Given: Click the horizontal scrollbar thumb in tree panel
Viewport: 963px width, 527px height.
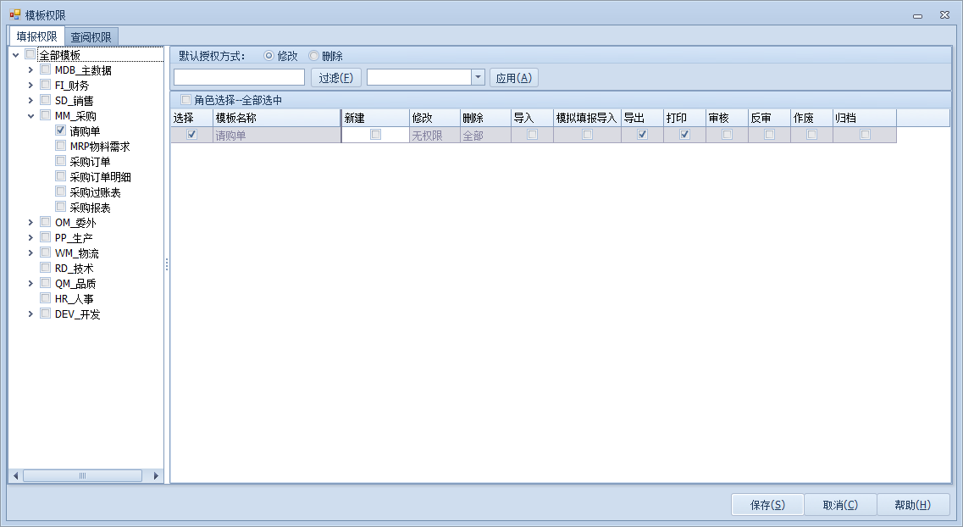Looking at the screenshot, I should (82, 476).
